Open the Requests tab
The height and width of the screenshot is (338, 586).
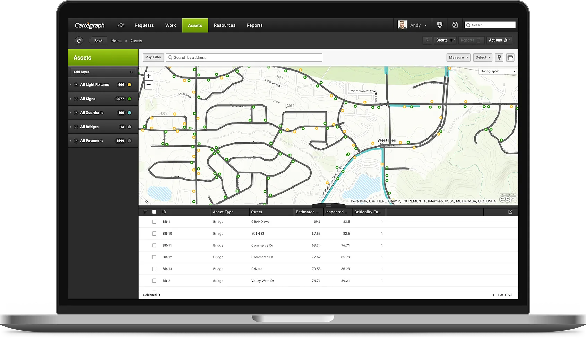pos(144,25)
